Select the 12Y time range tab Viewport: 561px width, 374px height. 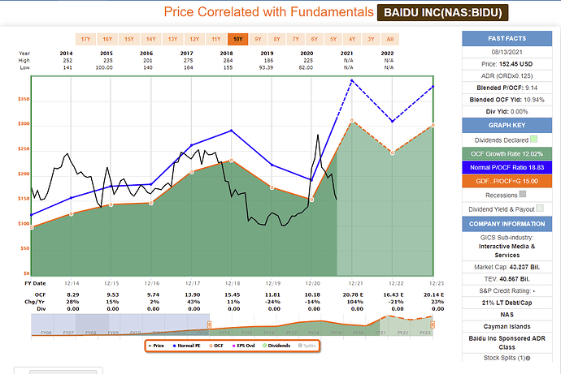[x=194, y=39]
